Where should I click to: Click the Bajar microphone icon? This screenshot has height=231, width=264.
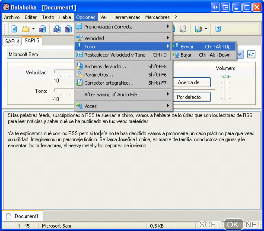click(x=175, y=54)
